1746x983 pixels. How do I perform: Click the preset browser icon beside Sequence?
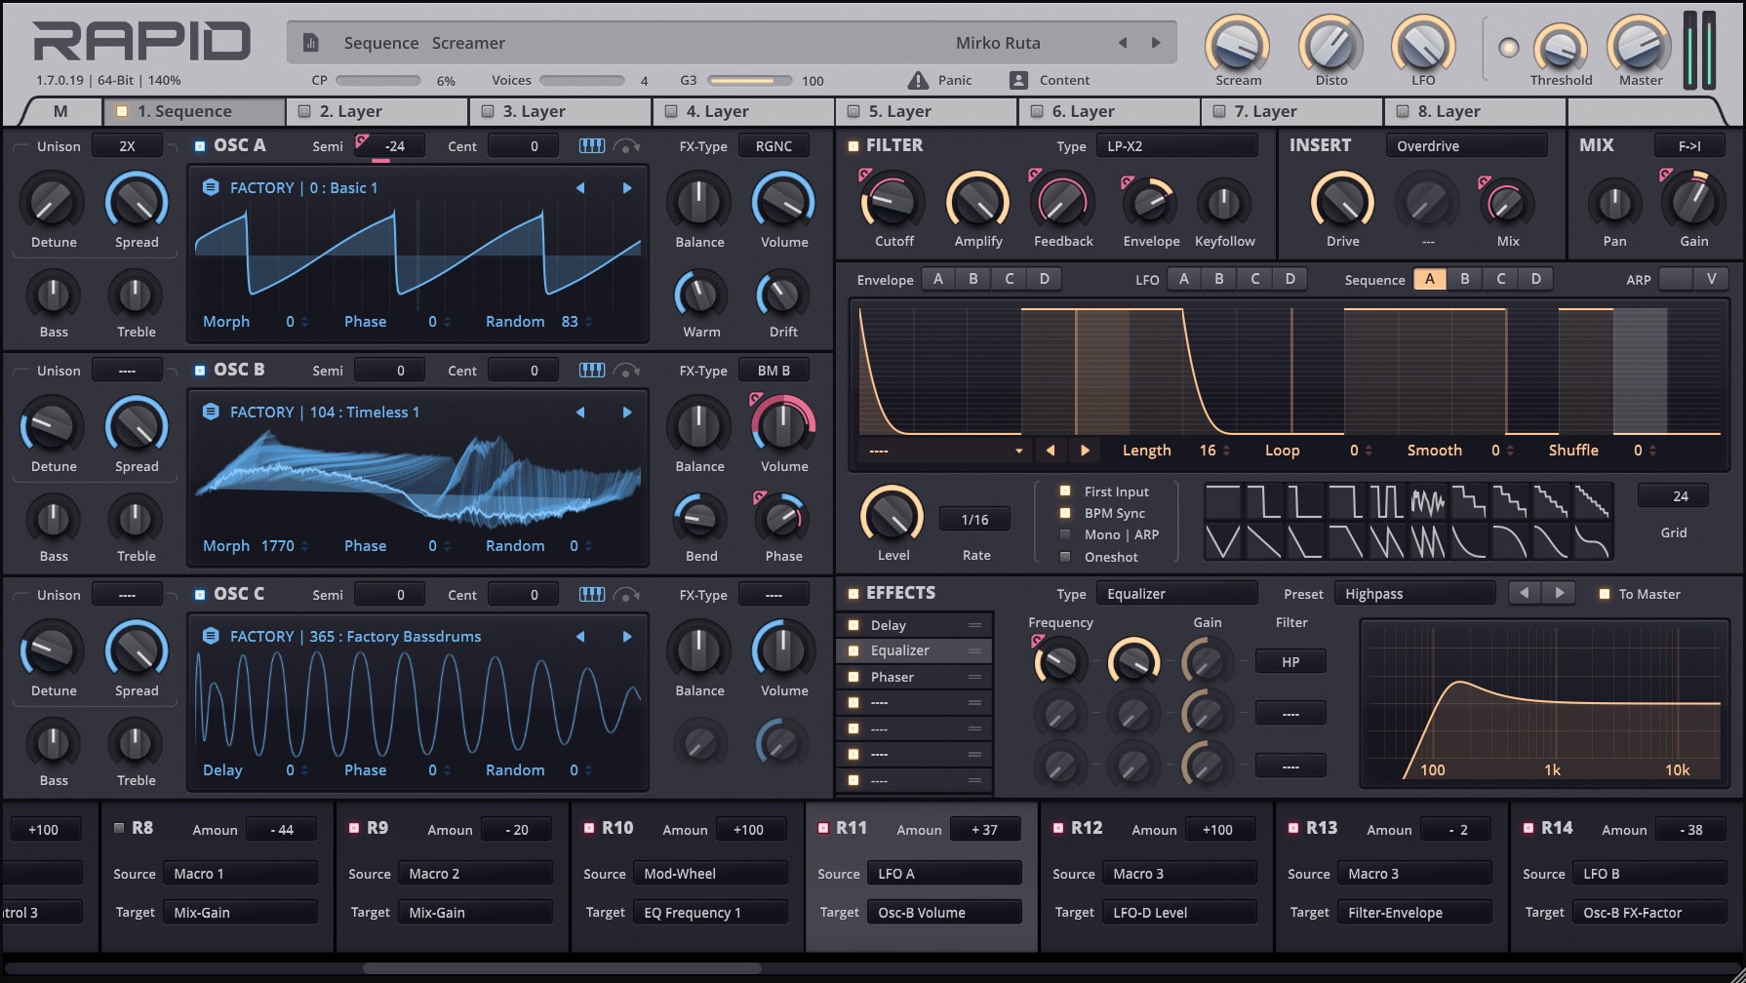click(x=310, y=43)
